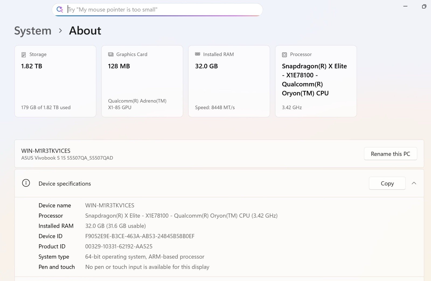Click the Installed RAM memory icon

pyautogui.click(x=197, y=54)
